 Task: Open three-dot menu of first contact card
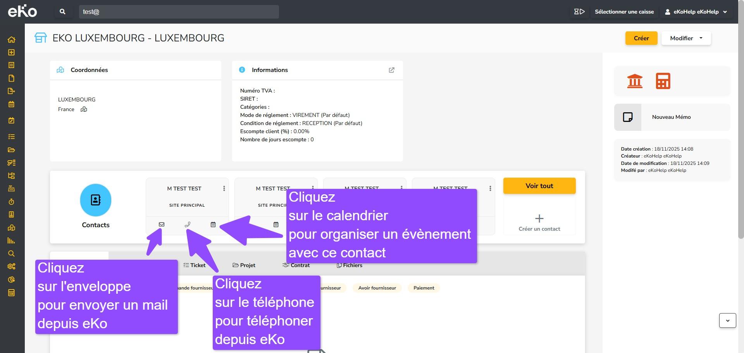tap(224, 188)
